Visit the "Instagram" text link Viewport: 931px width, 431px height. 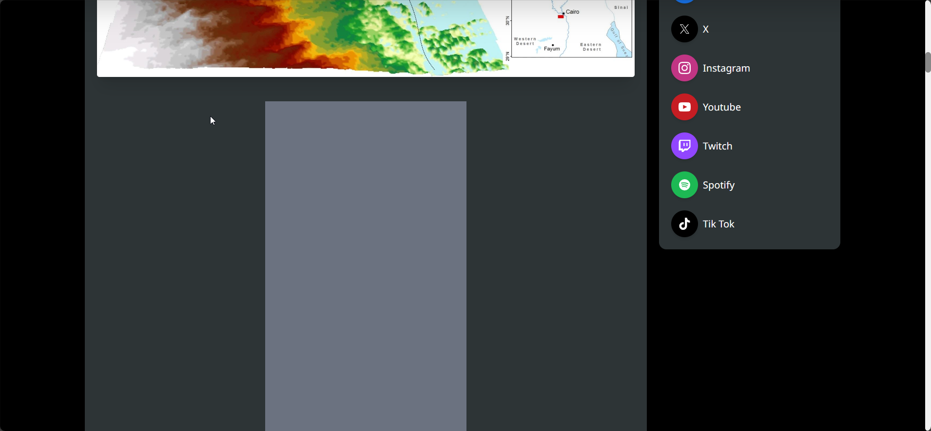pos(726,68)
